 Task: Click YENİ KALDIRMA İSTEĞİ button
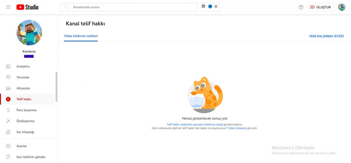326,36
